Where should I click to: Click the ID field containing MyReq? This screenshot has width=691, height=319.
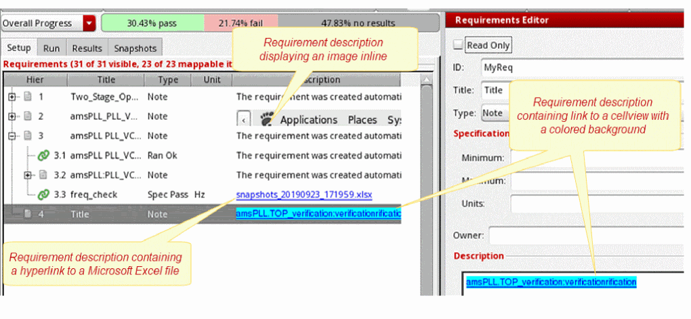[x=582, y=68]
